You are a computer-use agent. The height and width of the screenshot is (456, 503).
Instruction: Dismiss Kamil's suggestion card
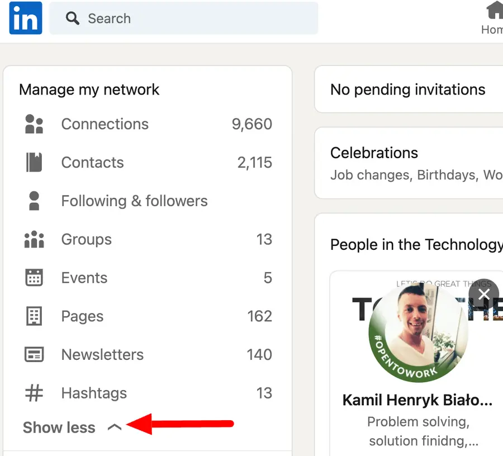click(483, 294)
